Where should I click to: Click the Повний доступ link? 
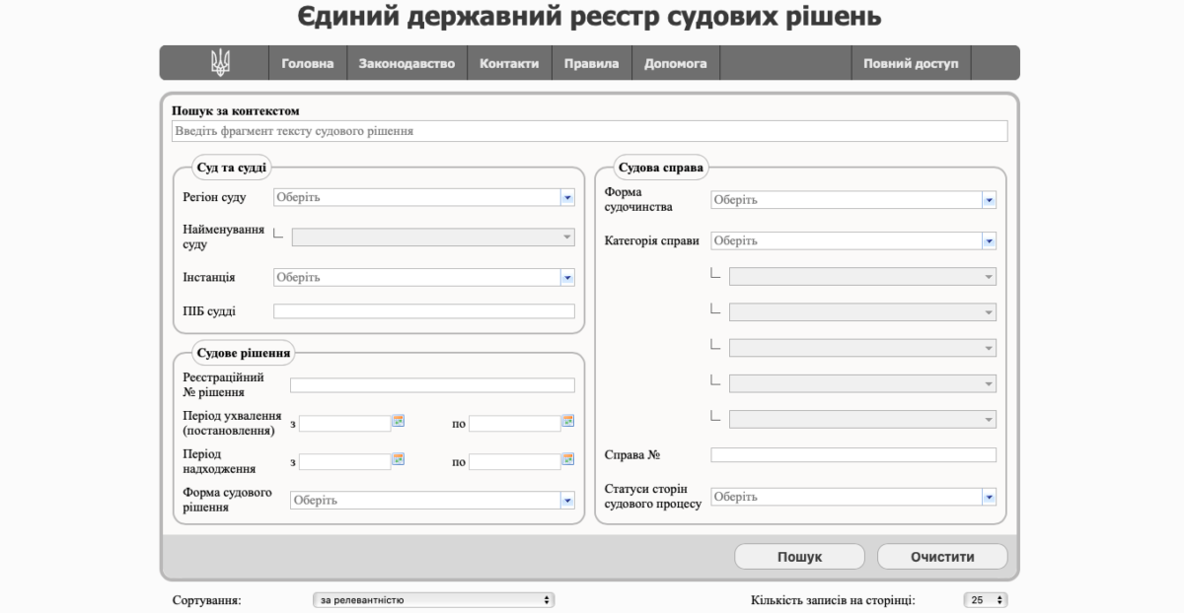[910, 63]
